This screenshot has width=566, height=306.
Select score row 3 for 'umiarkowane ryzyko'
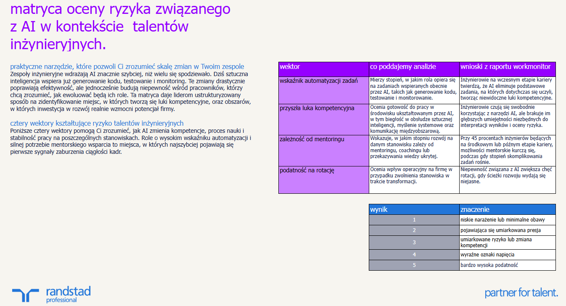(x=413, y=243)
